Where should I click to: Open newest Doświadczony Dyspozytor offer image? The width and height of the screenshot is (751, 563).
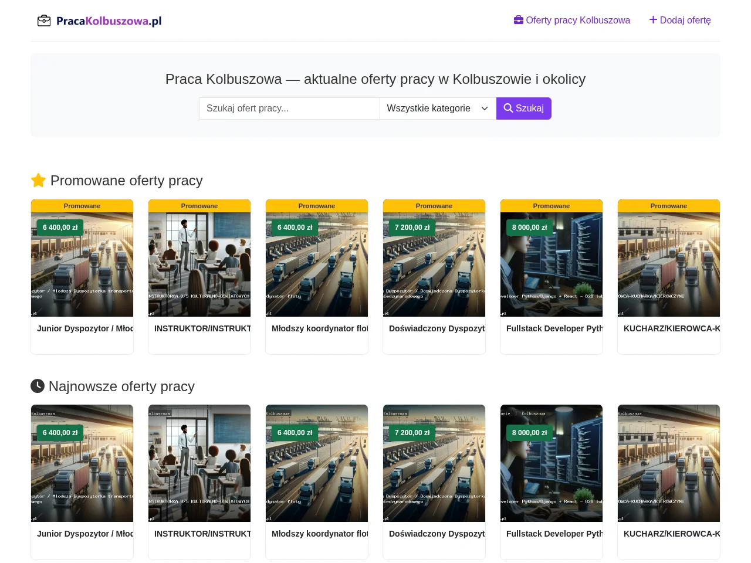[434, 463]
